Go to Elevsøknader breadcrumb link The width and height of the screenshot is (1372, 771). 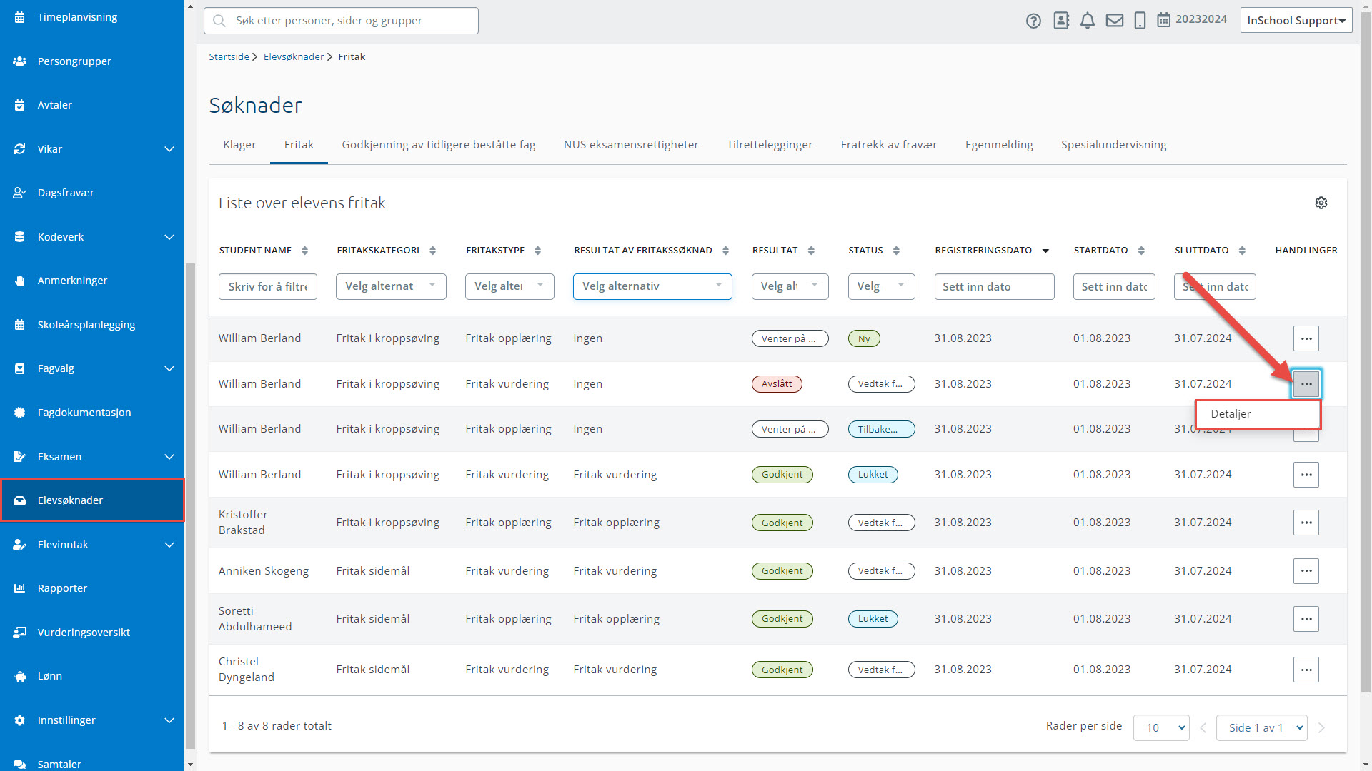click(x=294, y=56)
